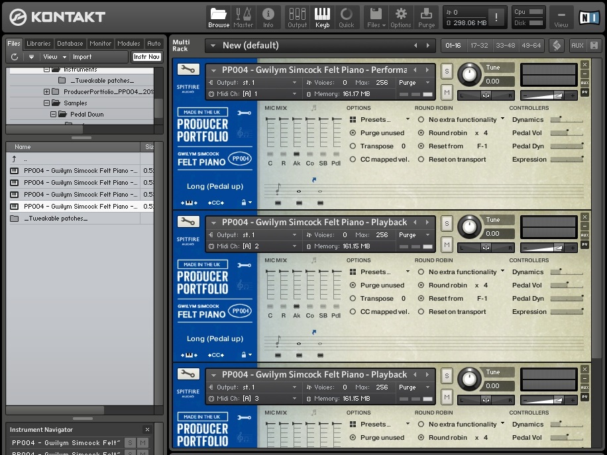Screen dimensions: 607x455
Task: Collapse the Samples folder in tree
Action: (46, 103)
